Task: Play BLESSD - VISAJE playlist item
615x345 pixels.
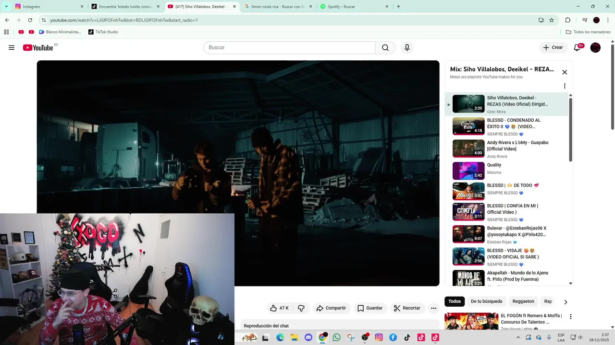Action: 506,257
